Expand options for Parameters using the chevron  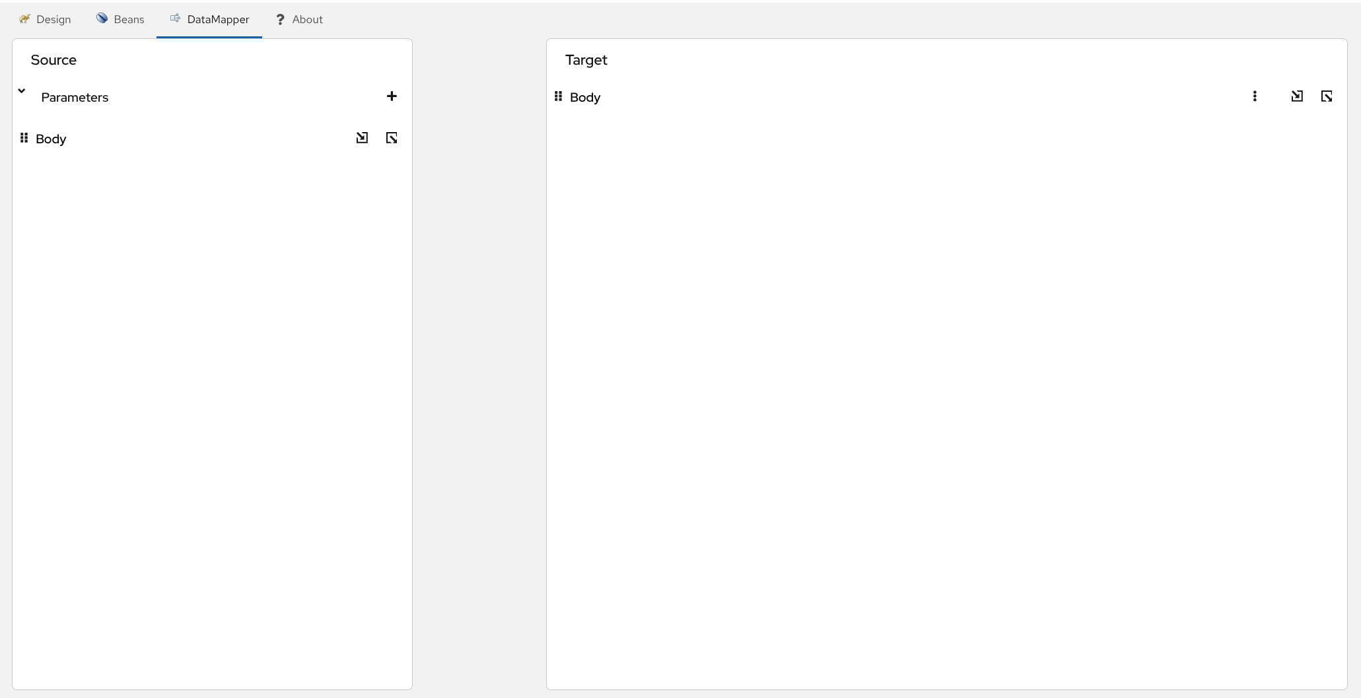pyautogui.click(x=21, y=90)
